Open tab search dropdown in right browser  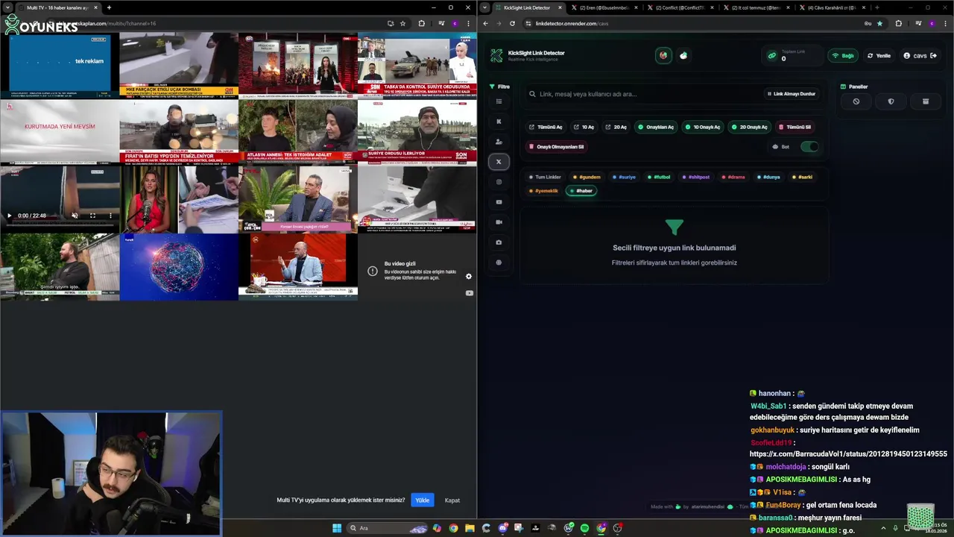click(485, 7)
